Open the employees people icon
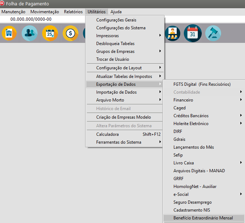 [x=30, y=33]
